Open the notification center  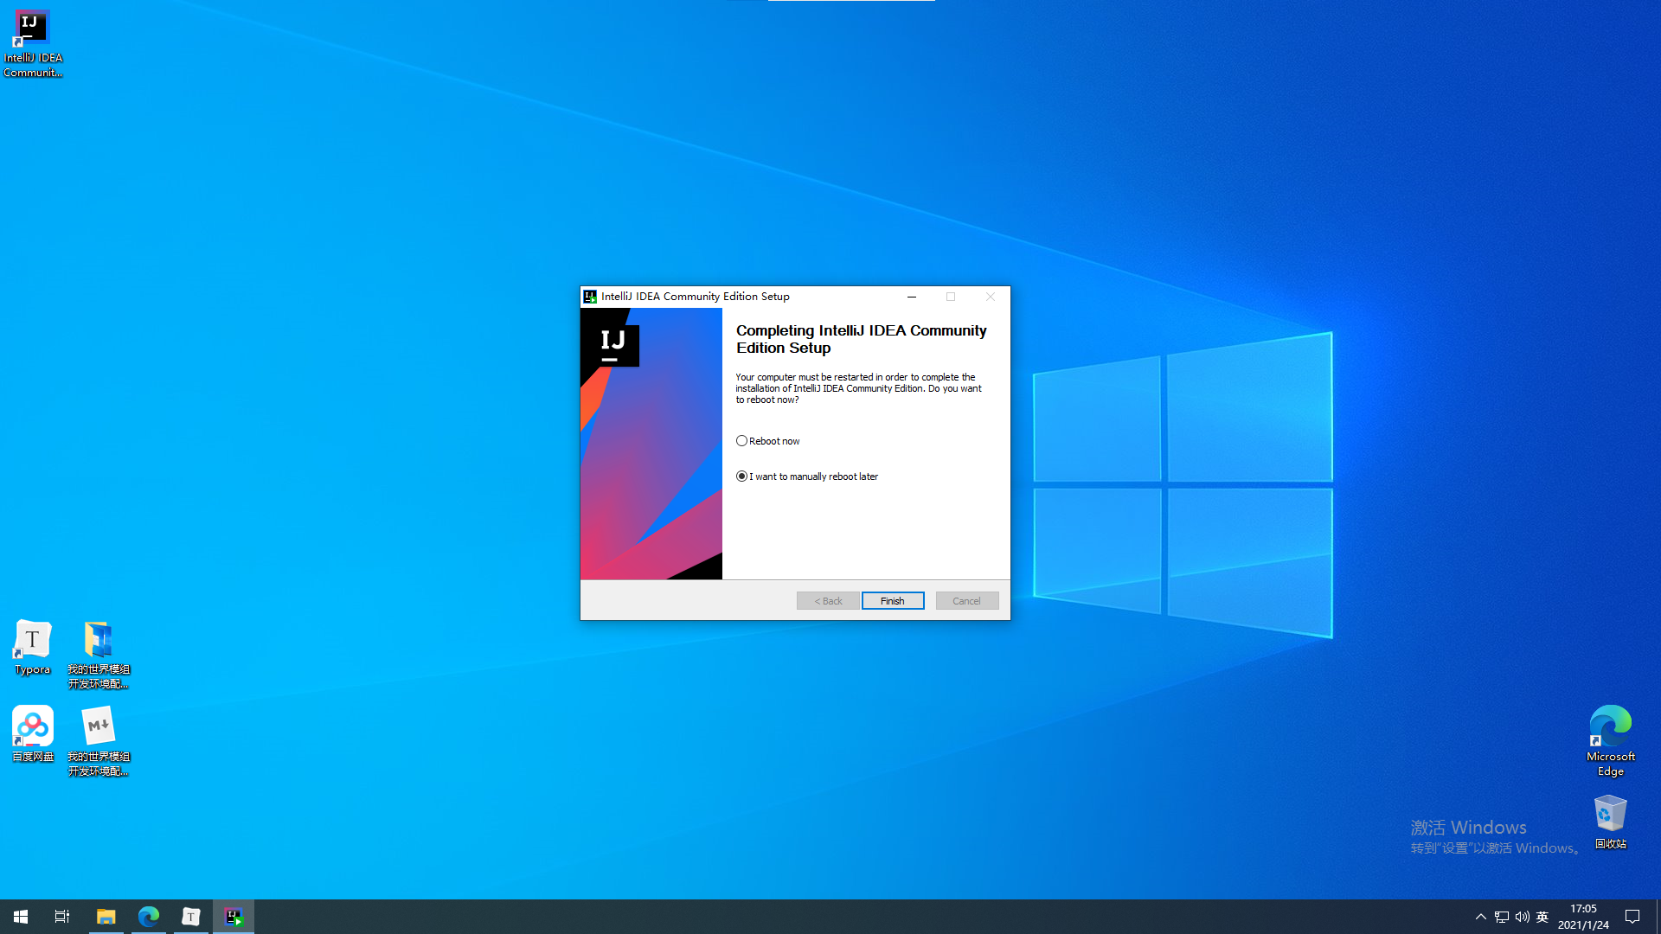(x=1632, y=917)
